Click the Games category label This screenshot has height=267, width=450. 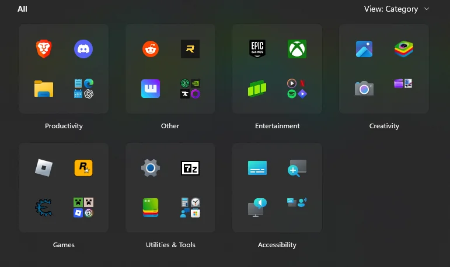pyautogui.click(x=64, y=245)
